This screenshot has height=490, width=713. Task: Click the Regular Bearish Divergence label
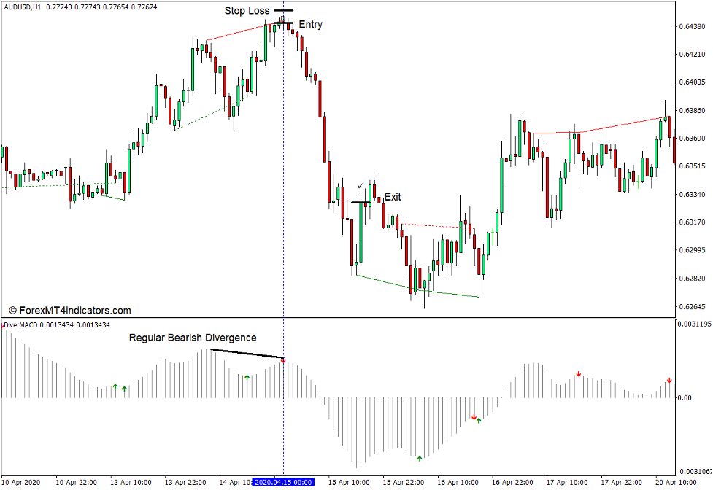coord(192,338)
